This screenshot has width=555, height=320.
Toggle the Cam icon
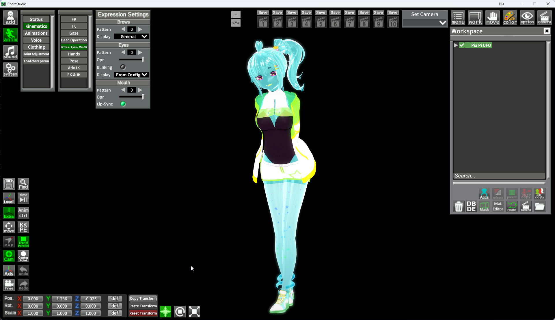(x=9, y=256)
